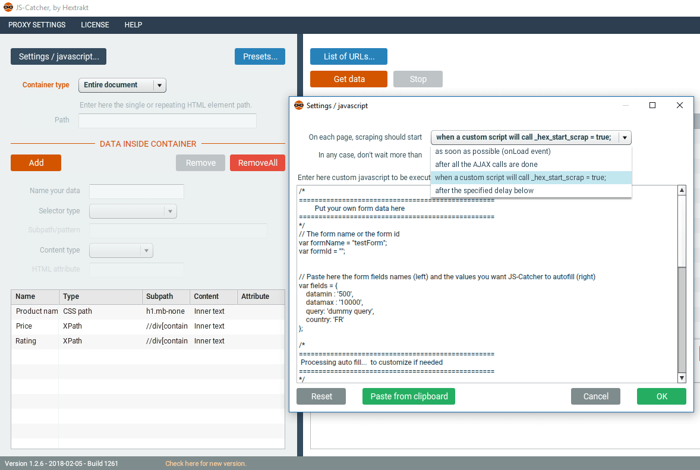700x470 pixels.
Task: Click the "query: 'dummy query'," line
Action: point(340,311)
